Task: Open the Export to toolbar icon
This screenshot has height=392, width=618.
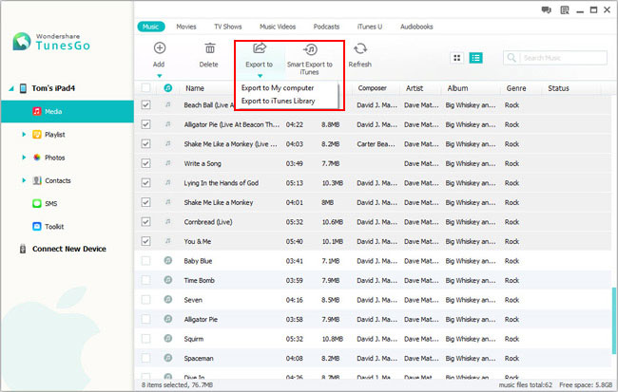Action: click(260, 48)
